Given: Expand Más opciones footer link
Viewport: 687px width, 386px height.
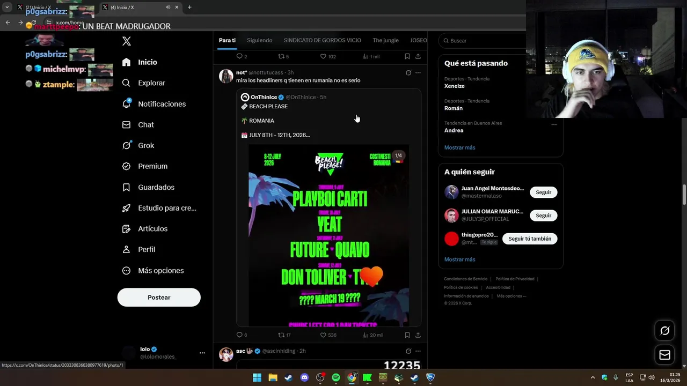Looking at the screenshot, I should 511,296.
